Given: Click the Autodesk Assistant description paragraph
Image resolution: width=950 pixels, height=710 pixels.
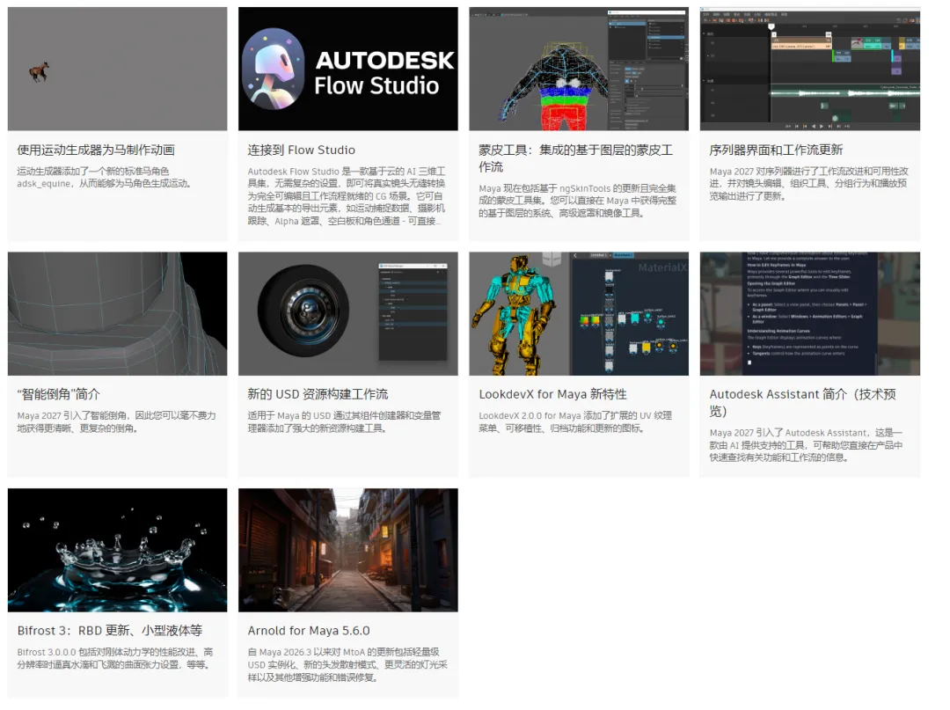Looking at the screenshot, I should coord(806,444).
